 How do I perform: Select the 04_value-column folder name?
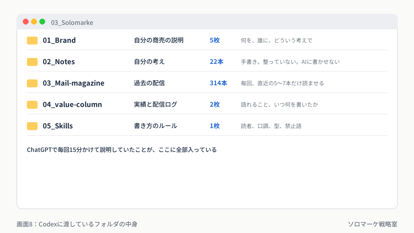click(x=72, y=105)
